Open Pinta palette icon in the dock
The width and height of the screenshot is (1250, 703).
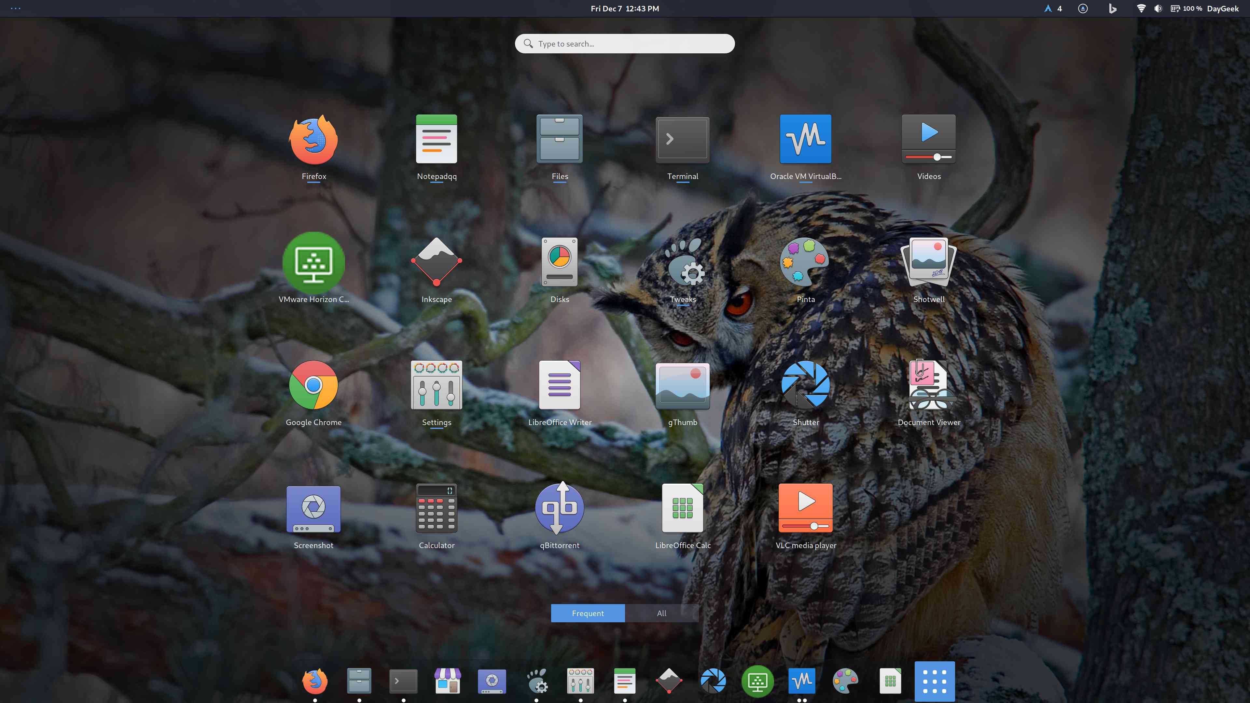coord(845,681)
